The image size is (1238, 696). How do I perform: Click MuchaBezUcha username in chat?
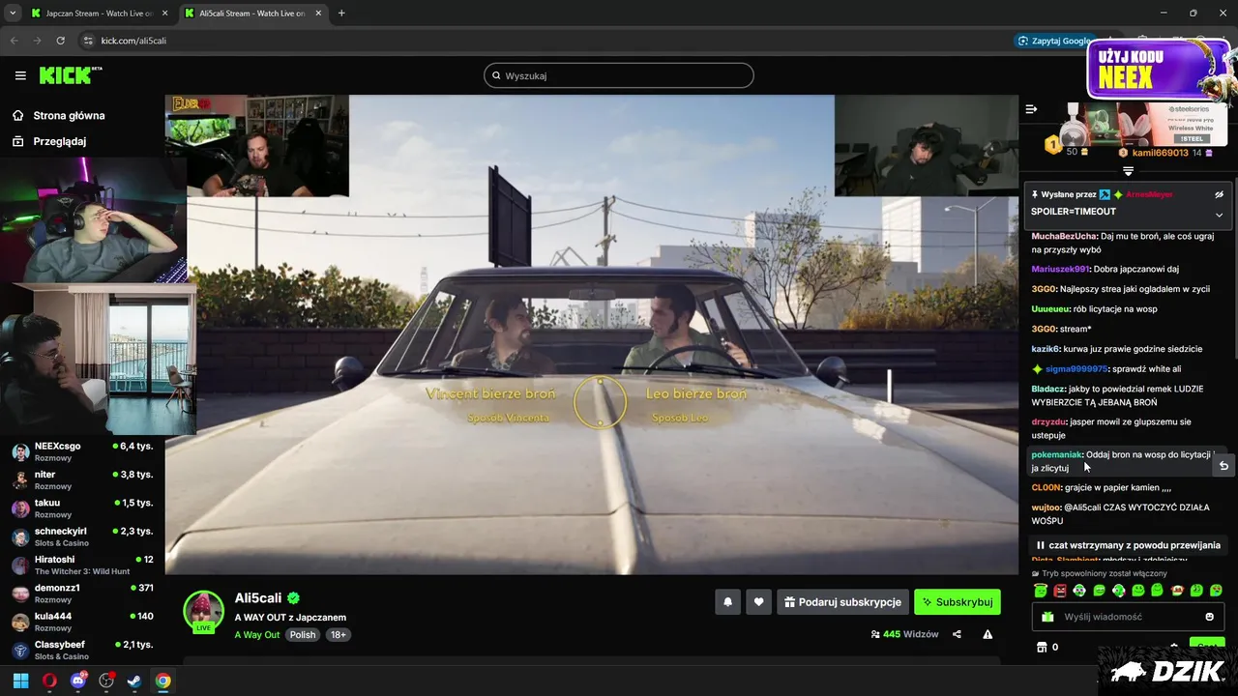point(1064,236)
